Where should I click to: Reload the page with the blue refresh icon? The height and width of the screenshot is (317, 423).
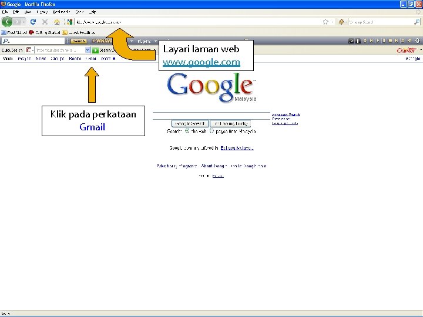(33, 22)
